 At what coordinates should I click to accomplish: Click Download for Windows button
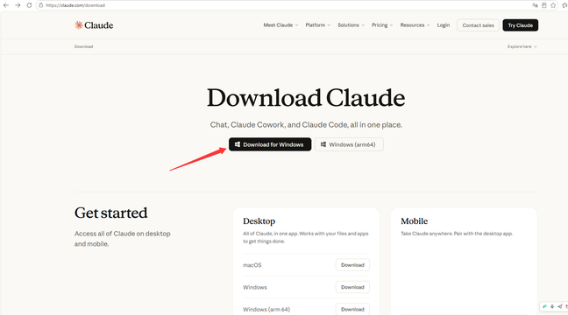tap(270, 144)
